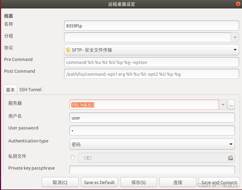Image resolution: width=242 pixels, height=190 pixels.
Task: Click into the Pre Command field
Action: tap(151, 62)
